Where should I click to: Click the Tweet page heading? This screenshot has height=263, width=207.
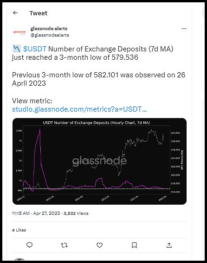click(x=39, y=13)
